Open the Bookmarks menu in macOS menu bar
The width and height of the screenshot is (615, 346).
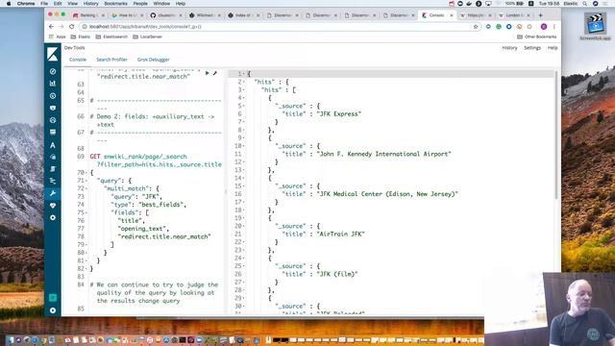point(115,4)
